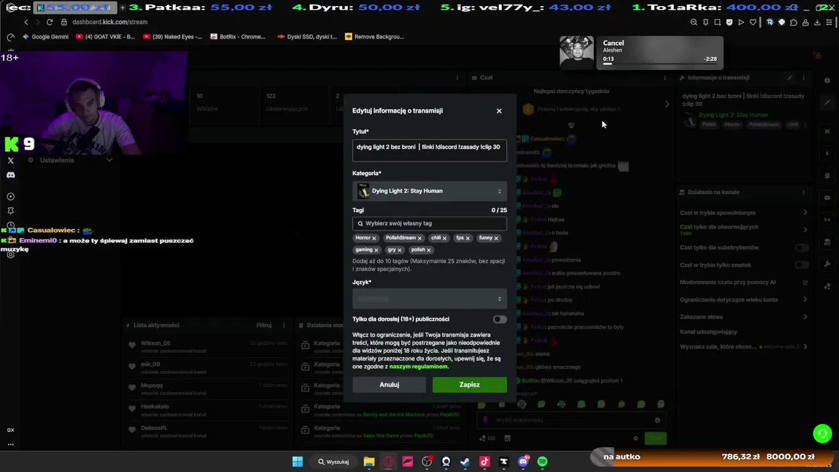Close the Edytuj informację o transmisji dialog

pos(499,111)
